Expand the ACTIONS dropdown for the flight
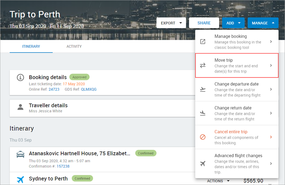The height and width of the screenshot is (185, 285). 218,181
